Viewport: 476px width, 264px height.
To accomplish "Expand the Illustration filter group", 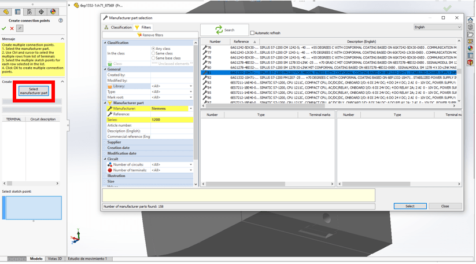I will coord(105,176).
